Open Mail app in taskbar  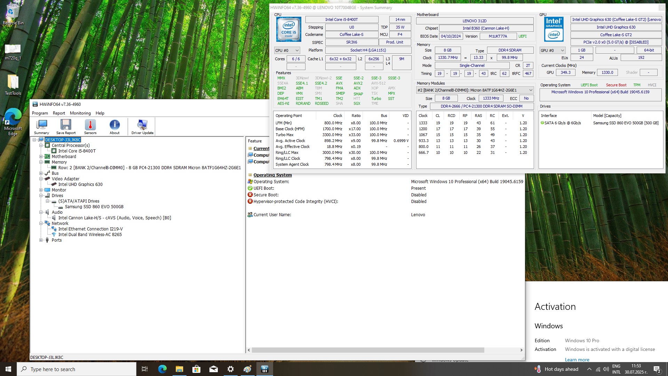point(213,369)
